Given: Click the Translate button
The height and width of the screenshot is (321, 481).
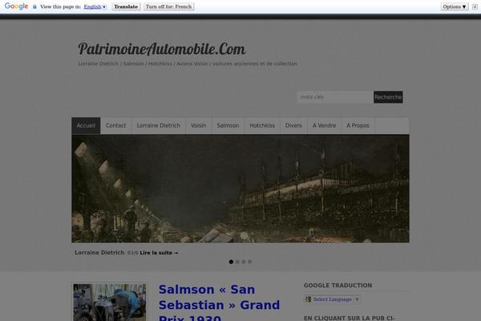Looking at the screenshot, I should click(126, 6).
